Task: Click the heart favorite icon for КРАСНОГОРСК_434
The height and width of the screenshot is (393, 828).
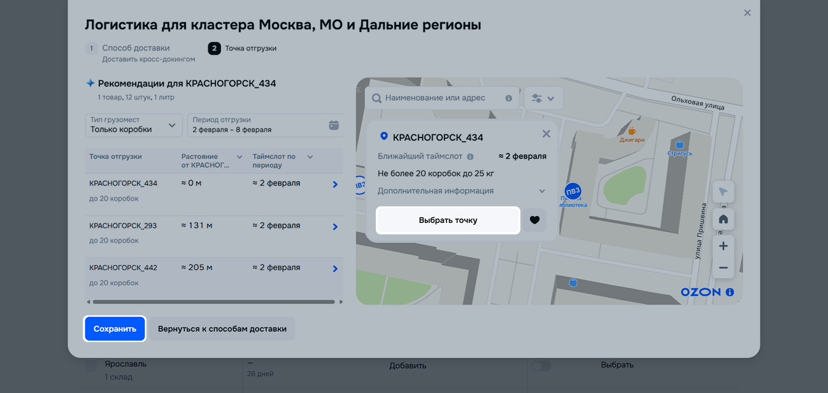Action: pos(534,220)
